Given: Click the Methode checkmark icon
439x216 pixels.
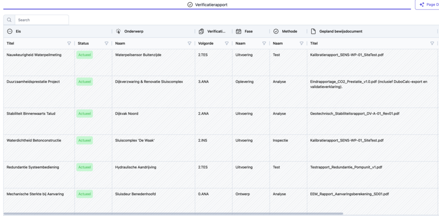Looking at the screenshot, I should (x=276, y=31).
